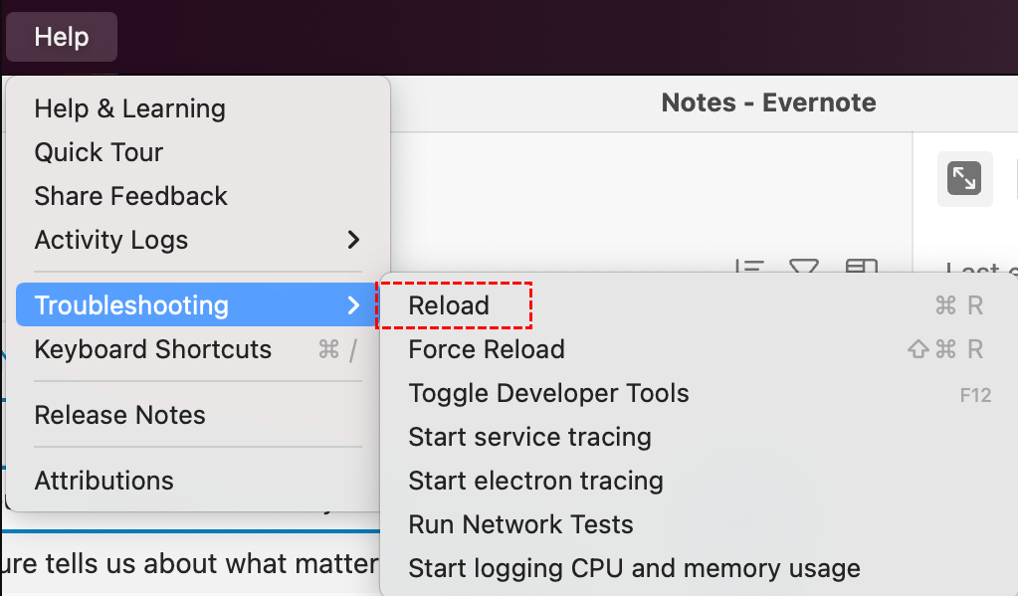Screen dimensions: 1018x596
Task: Run Network Tests
Action: pyautogui.click(x=520, y=524)
